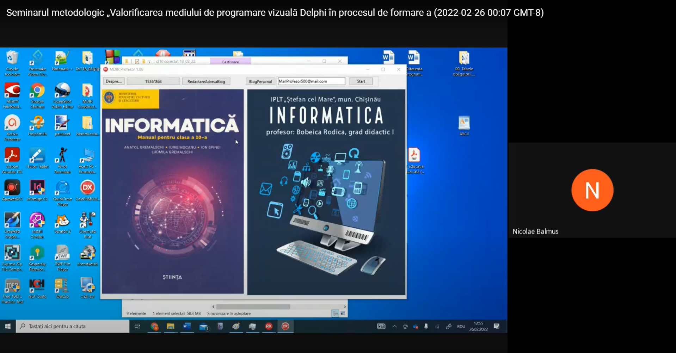Image resolution: width=676 pixels, height=353 pixels.
Task: Open the Google Chrome desktop shortcut
Action: 37,92
